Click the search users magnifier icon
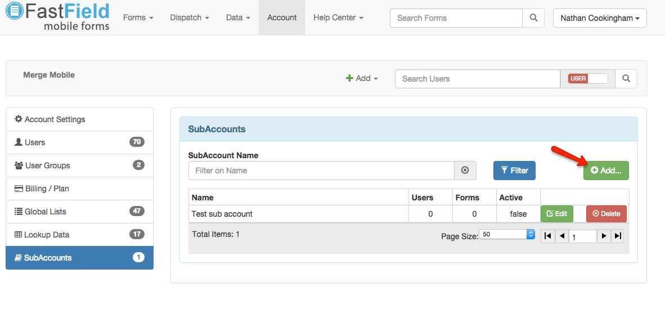The height and width of the screenshot is (336, 665). (x=626, y=79)
